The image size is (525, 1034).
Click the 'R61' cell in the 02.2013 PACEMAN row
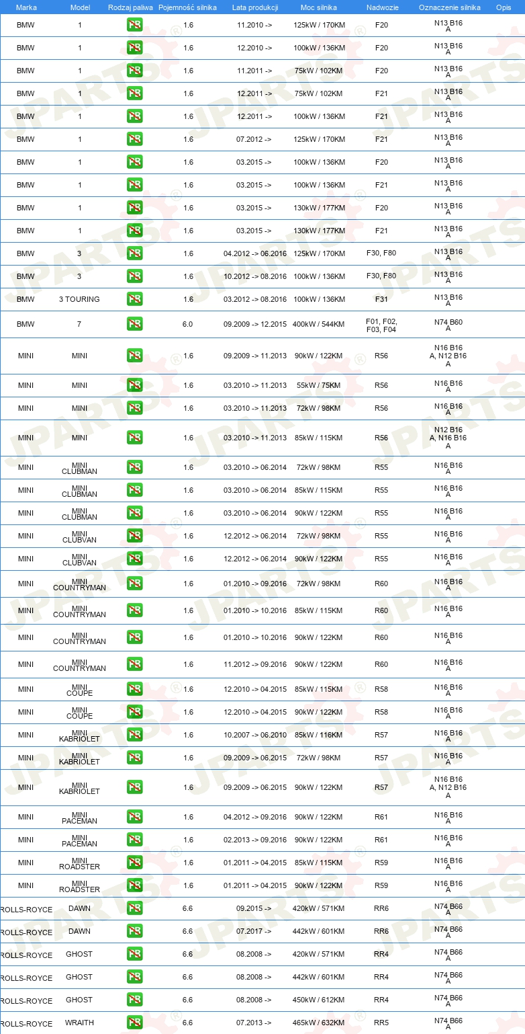coord(381,840)
